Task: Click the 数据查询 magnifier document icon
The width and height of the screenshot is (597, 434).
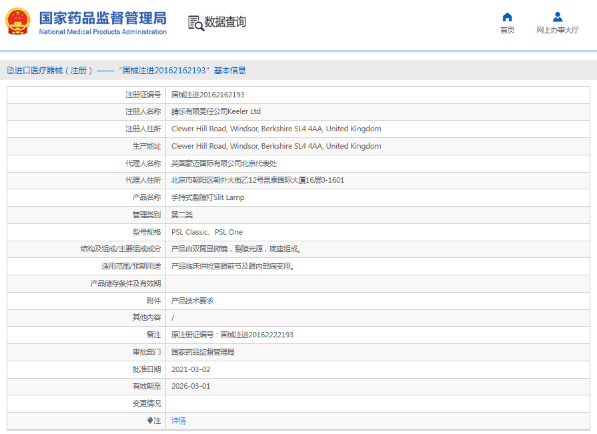Action: point(195,23)
